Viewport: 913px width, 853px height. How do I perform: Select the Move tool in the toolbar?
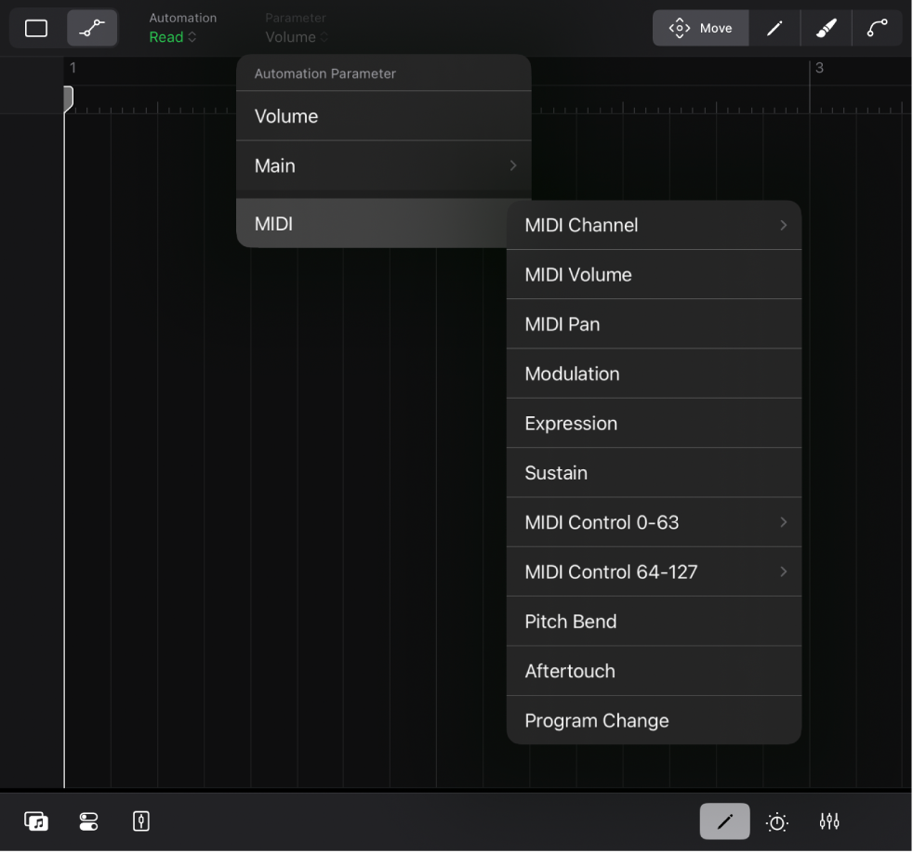[x=700, y=28]
